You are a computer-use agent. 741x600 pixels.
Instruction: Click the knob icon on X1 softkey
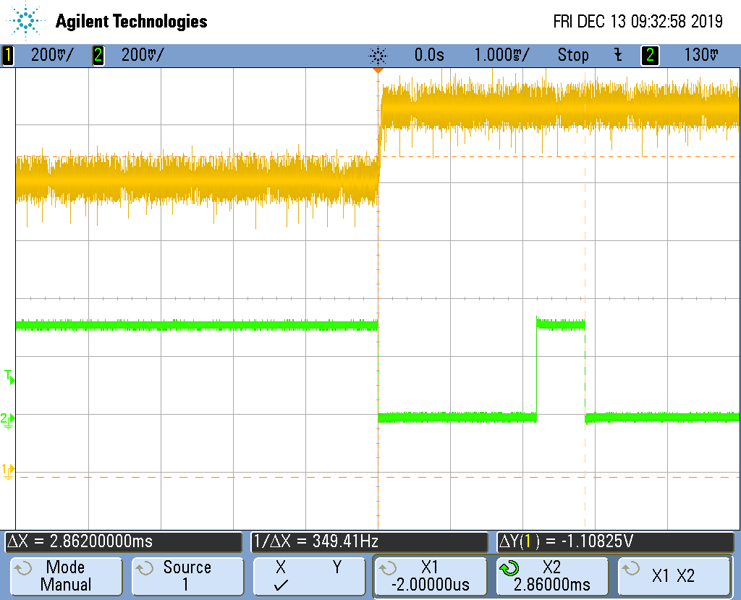pyautogui.click(x=388, y=568)
